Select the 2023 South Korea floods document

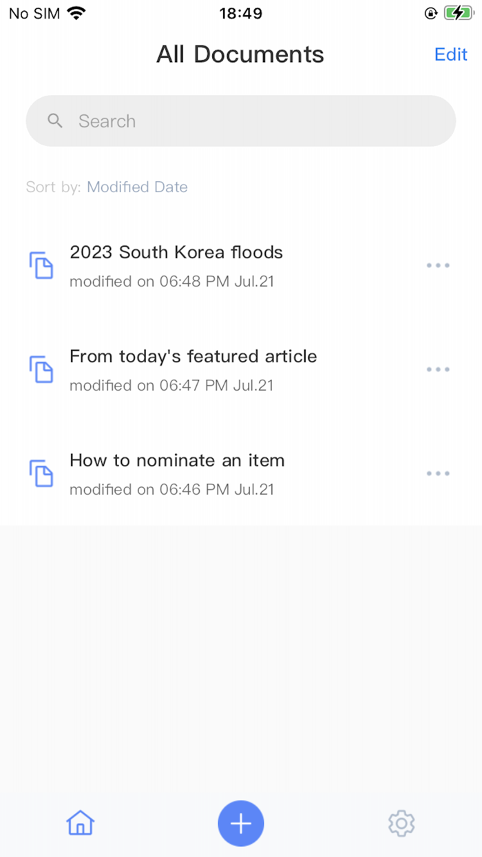click(x=176, y=252)
